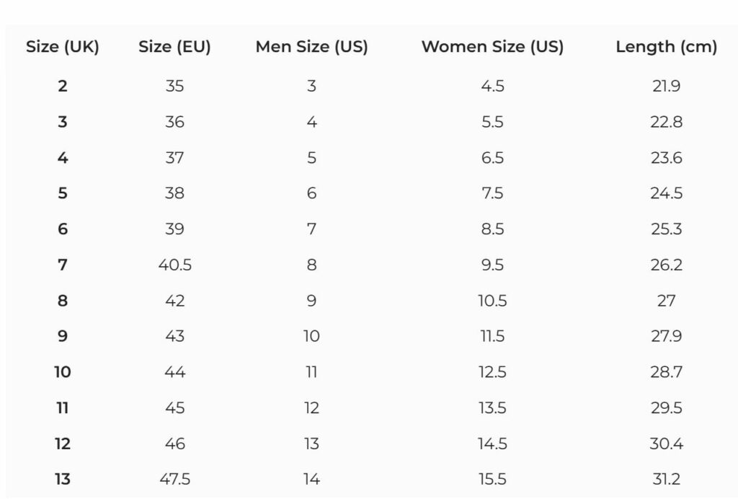Select UK size 2 row label
The width and height of the screenshot is (738, 499).
(x=63, y=87)
